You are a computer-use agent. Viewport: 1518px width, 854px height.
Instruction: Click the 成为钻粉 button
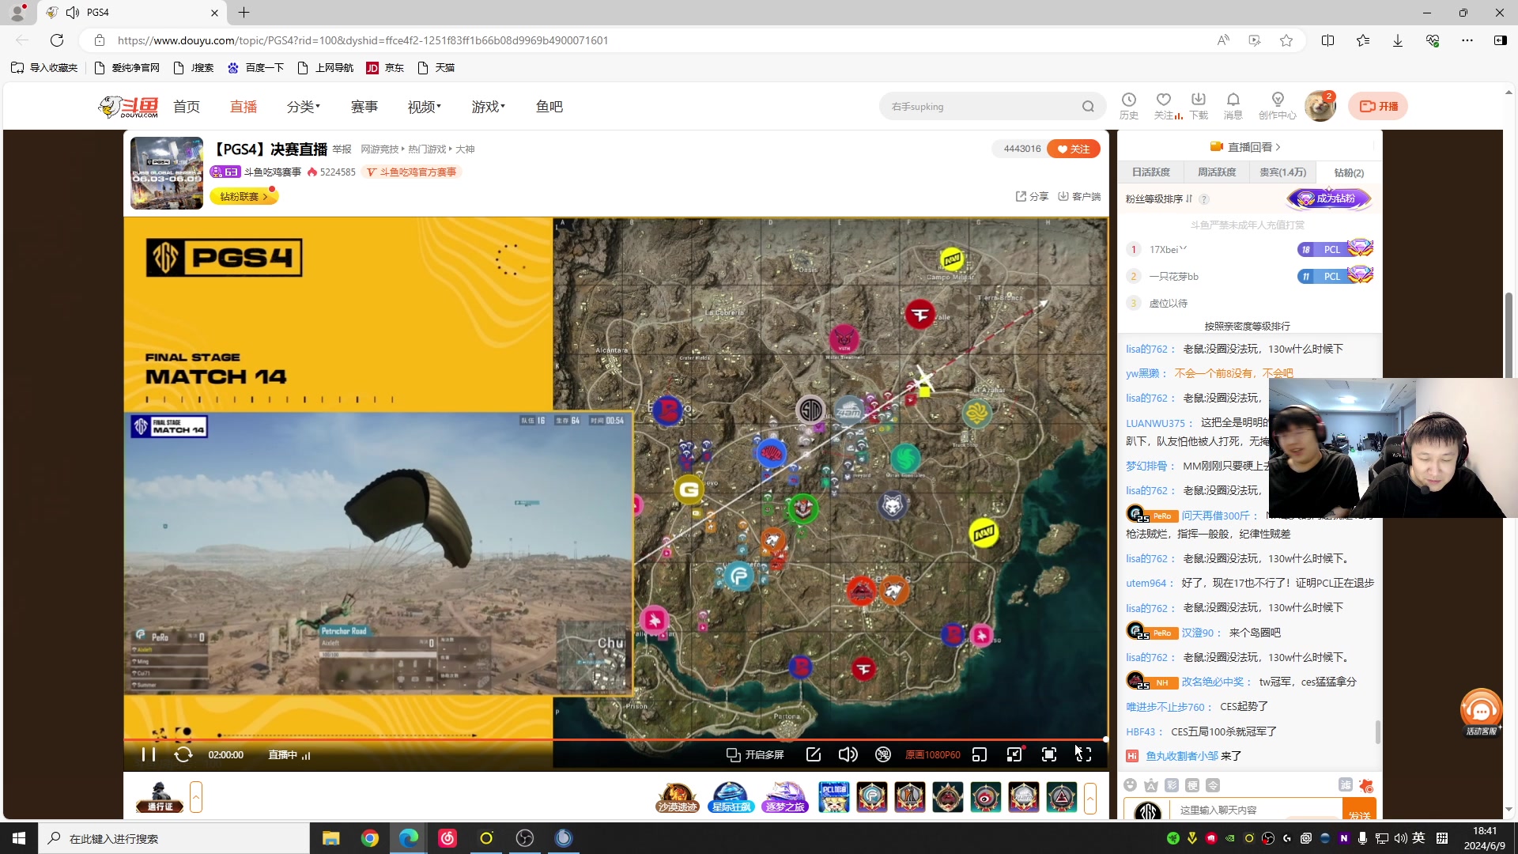tap(1329, 198)
